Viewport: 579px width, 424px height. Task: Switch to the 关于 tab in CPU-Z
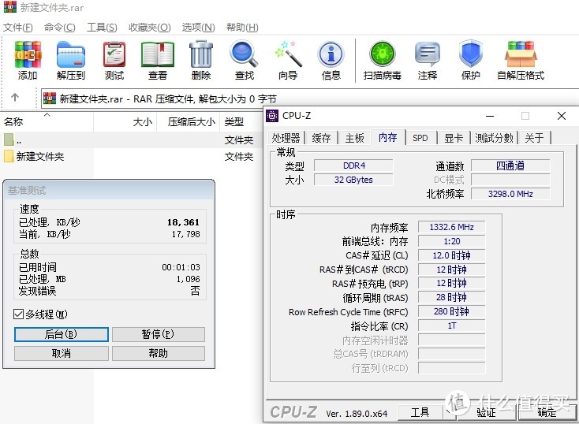click(x=534, y=138)
